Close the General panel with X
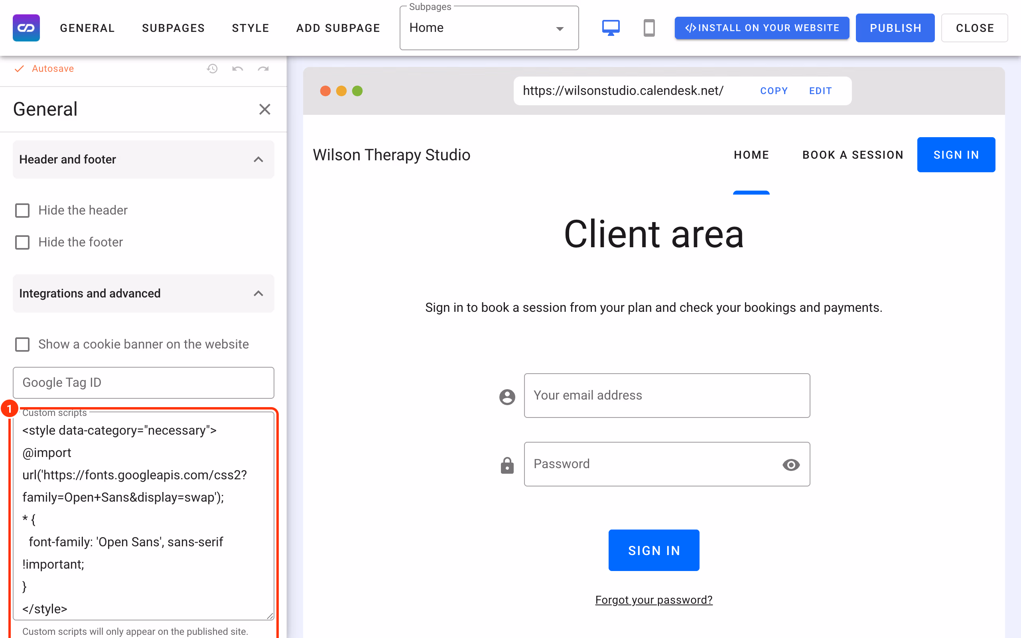Viewport: 1021px width, 638px height. (x=264, y=109)
